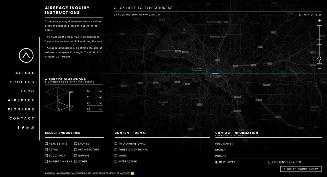
Task: Check the Real Estate industry checkbox
Action: tap(46, 144)
